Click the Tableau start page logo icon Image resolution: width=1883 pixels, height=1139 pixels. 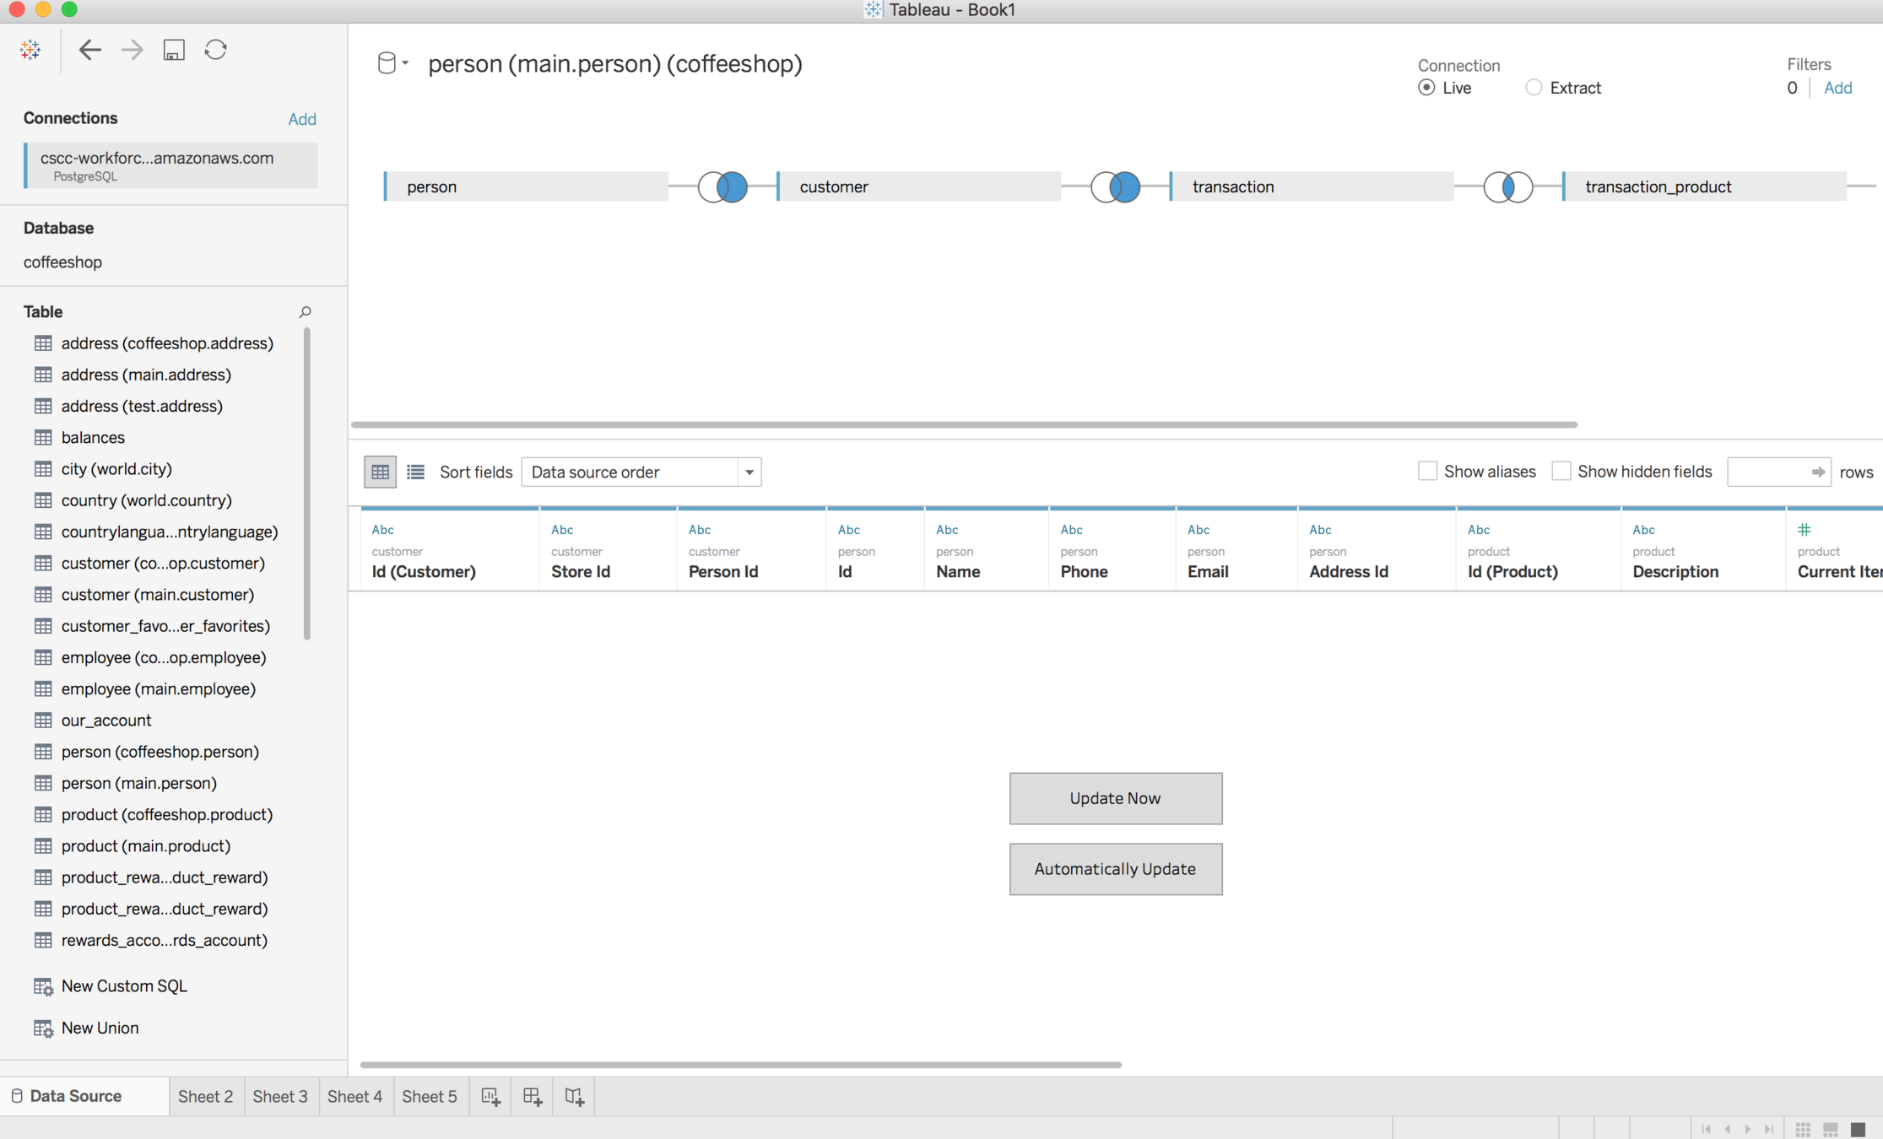30,50
